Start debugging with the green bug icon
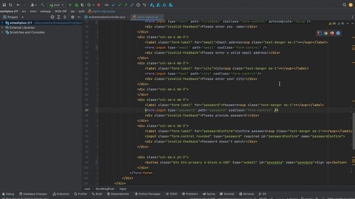Image resolution: width=355 pixels, height=199 pixels. pyautogui.click(x=77, y=5)
